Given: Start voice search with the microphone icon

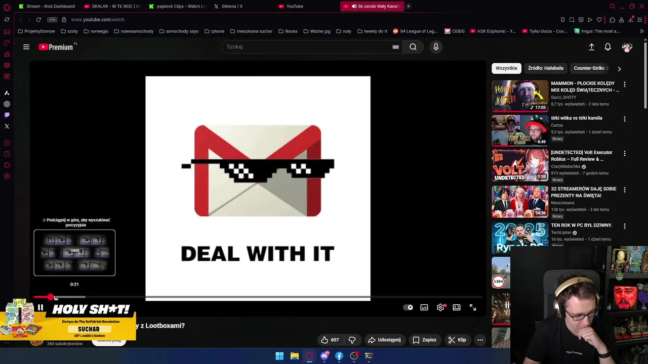Looking at the screenshot, I should (436, 47).
